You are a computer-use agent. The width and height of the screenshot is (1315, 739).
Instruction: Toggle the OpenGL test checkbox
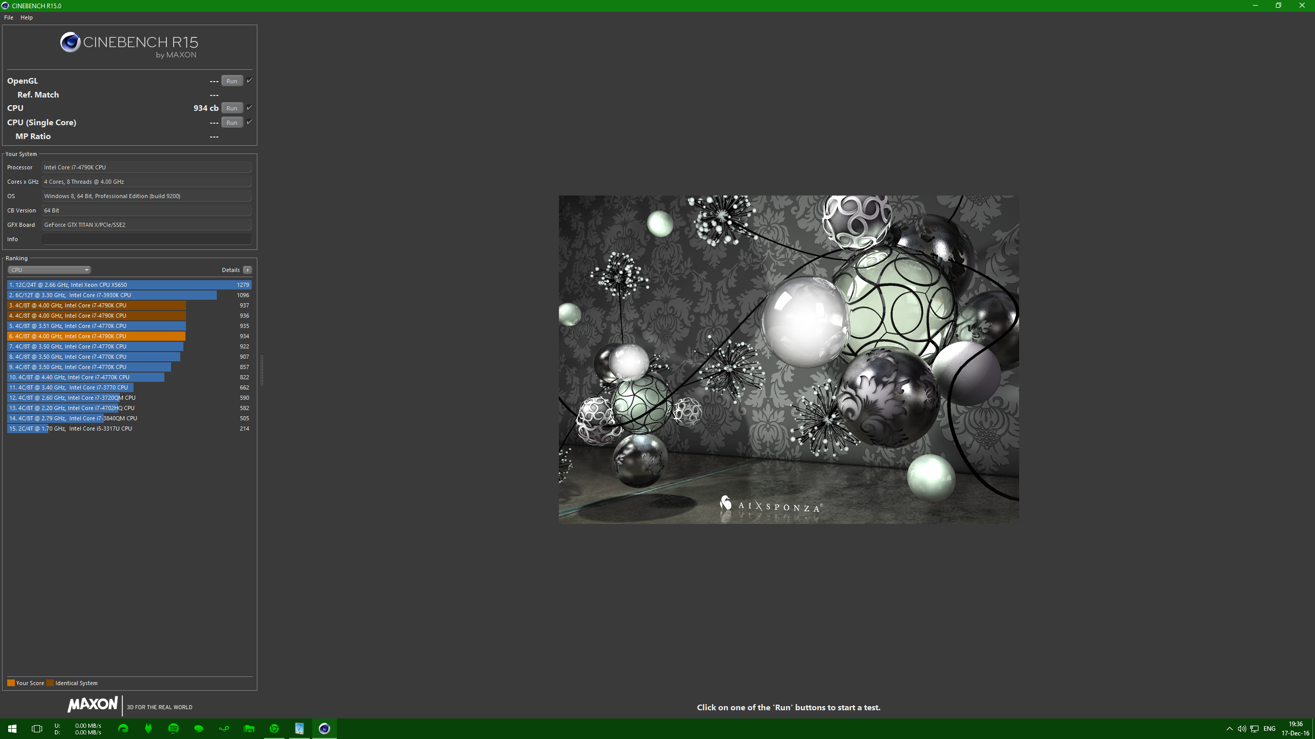(249, 81)
